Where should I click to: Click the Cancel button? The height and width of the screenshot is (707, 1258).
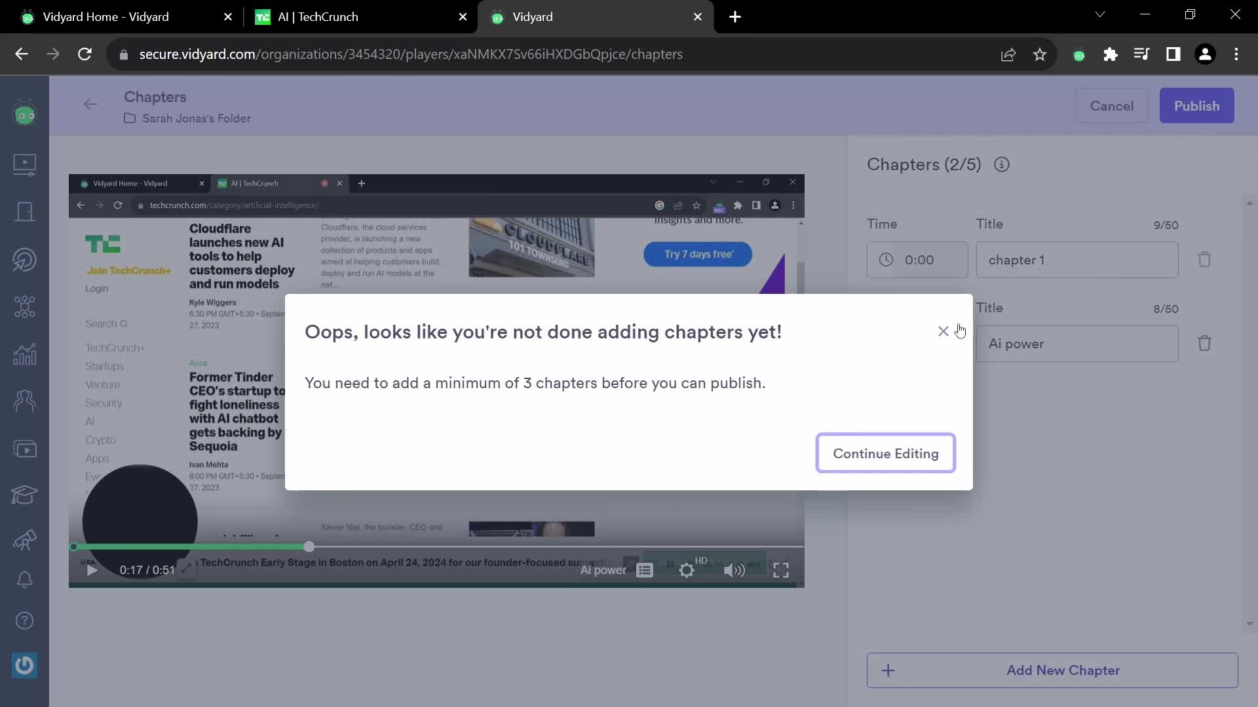1113,105
